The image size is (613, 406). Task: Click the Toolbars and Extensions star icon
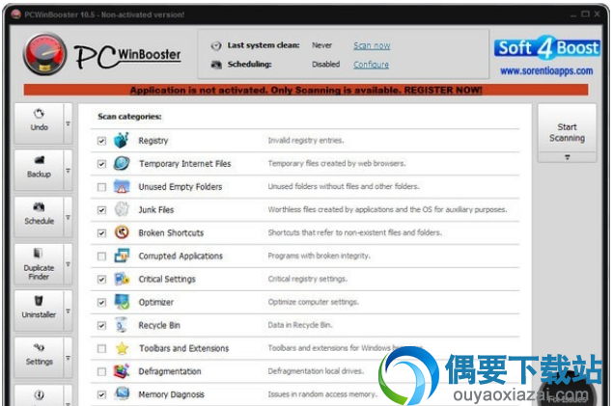pos(122,348)
